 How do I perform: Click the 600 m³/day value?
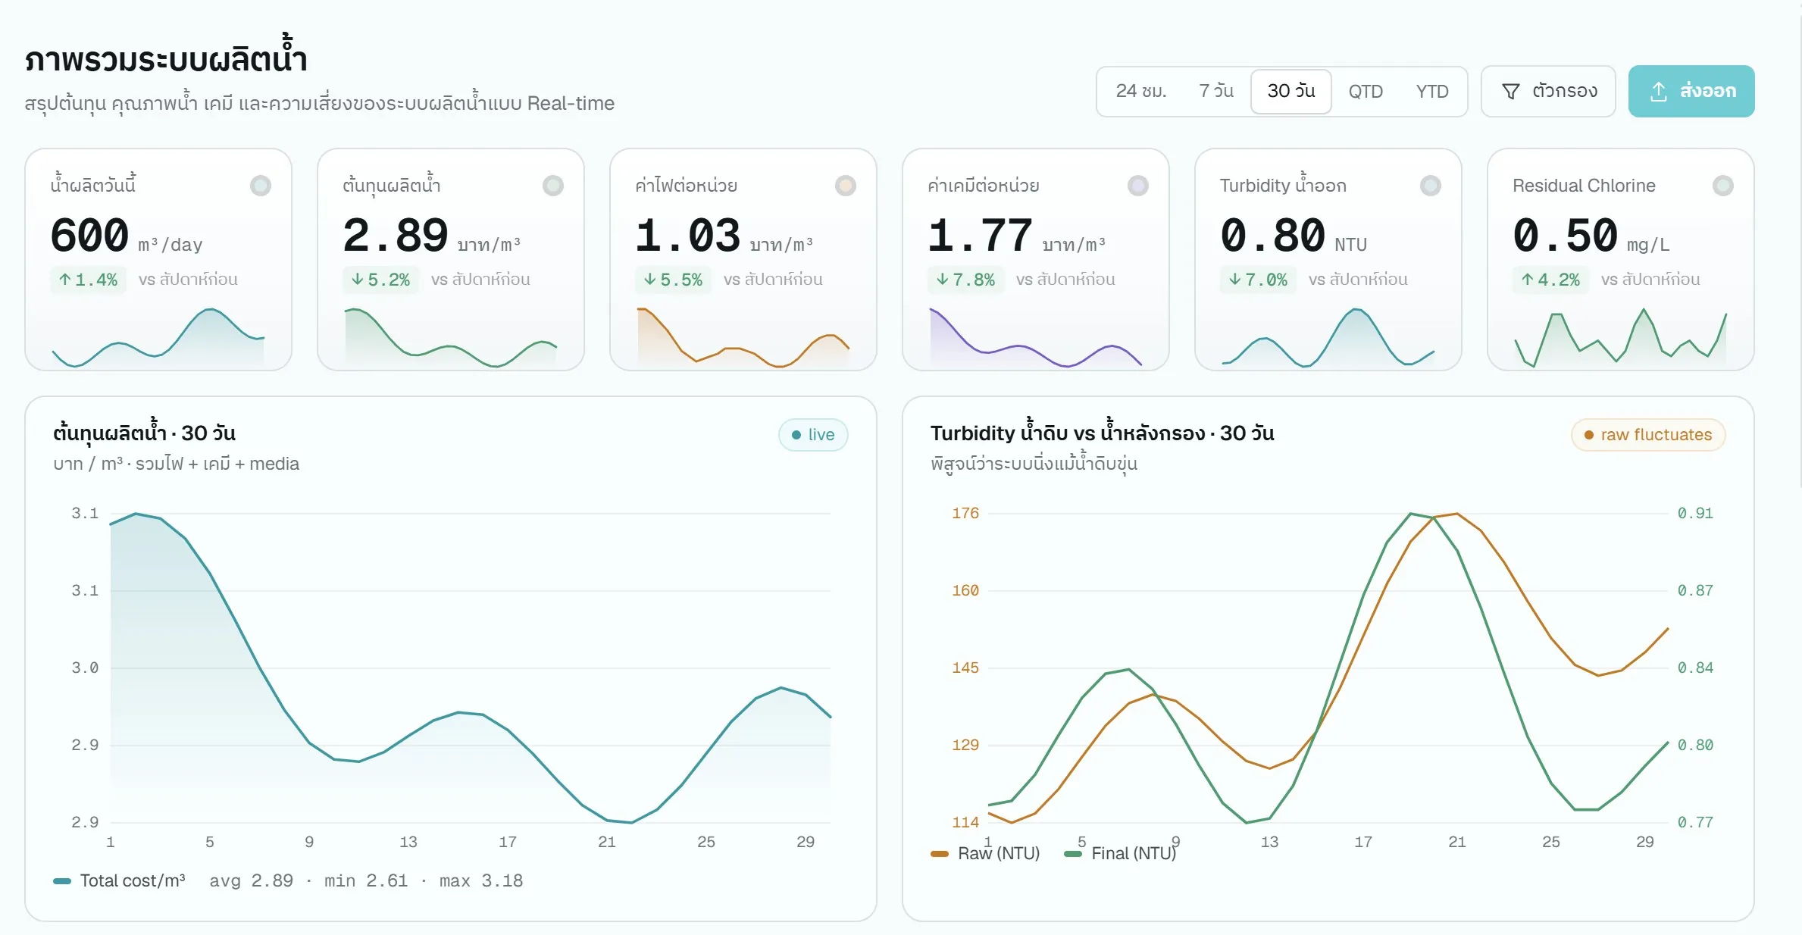[127, 236]
